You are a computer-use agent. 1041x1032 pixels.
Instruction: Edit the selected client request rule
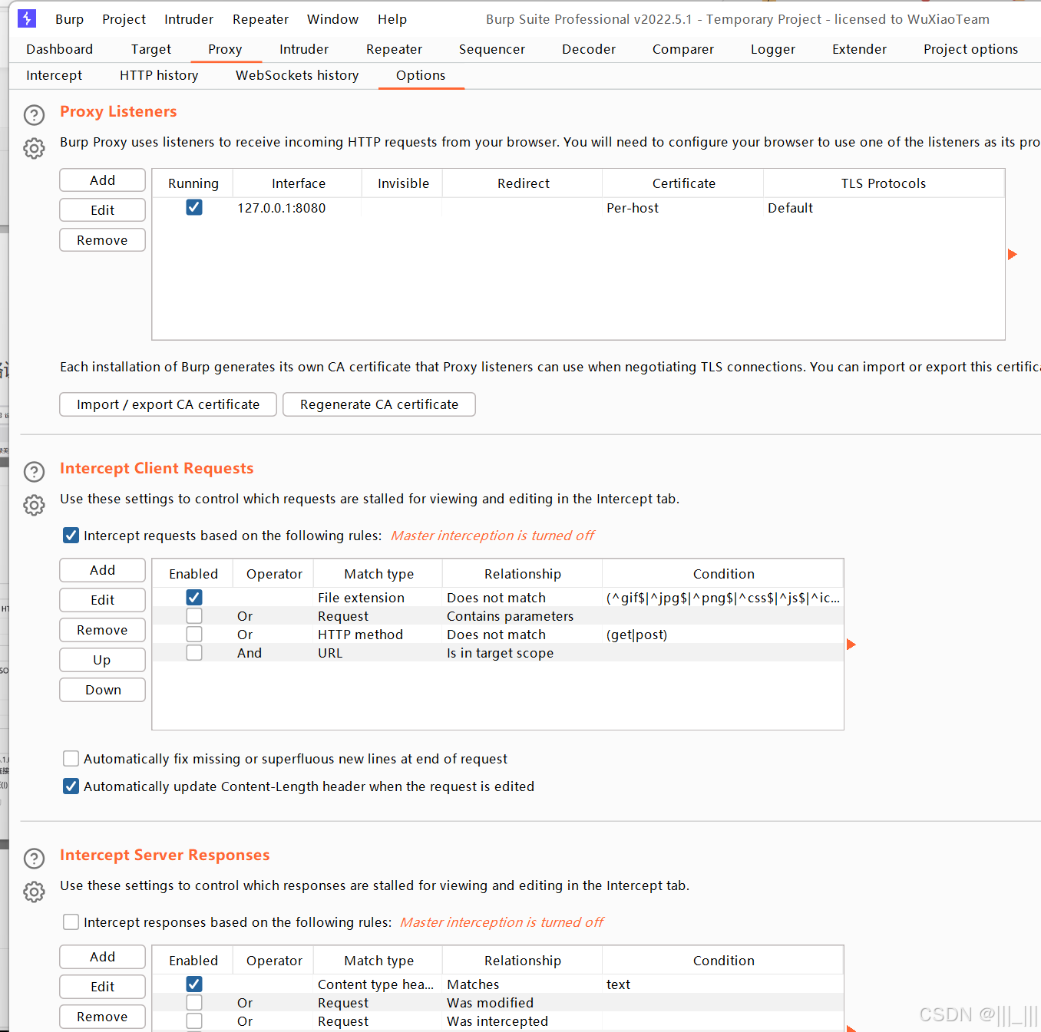pyautogui.click(x=102, y=600)
